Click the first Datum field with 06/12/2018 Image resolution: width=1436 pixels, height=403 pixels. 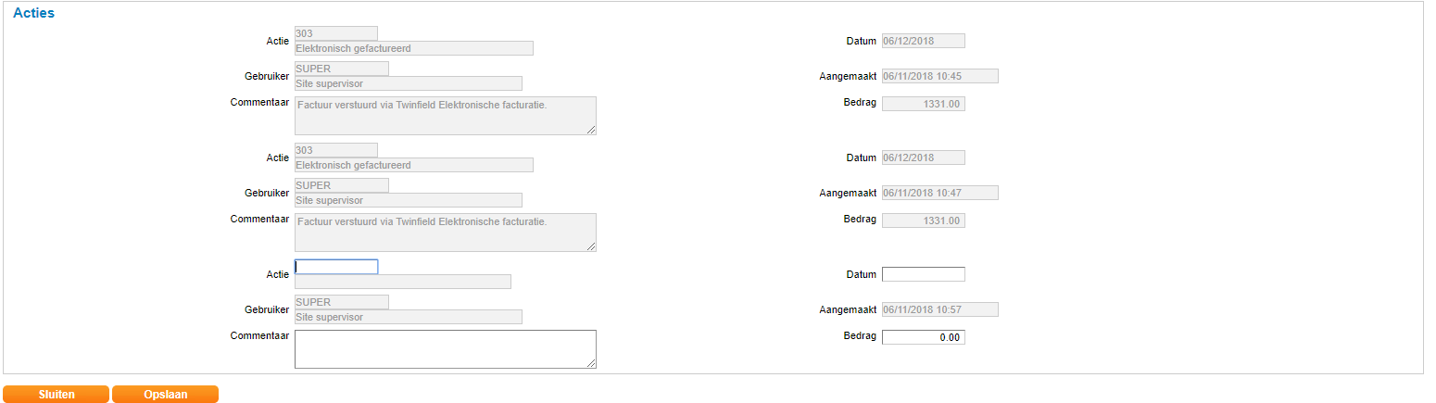coord(923,41)
